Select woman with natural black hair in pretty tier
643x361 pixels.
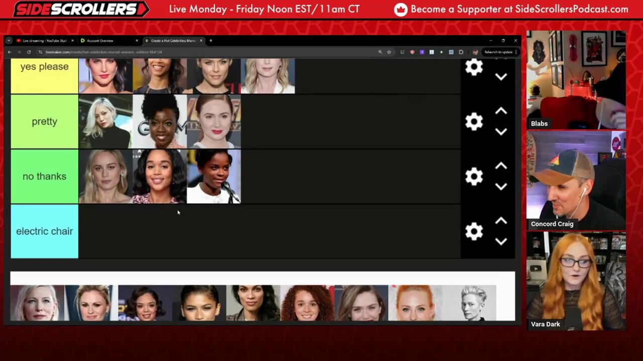160,122
